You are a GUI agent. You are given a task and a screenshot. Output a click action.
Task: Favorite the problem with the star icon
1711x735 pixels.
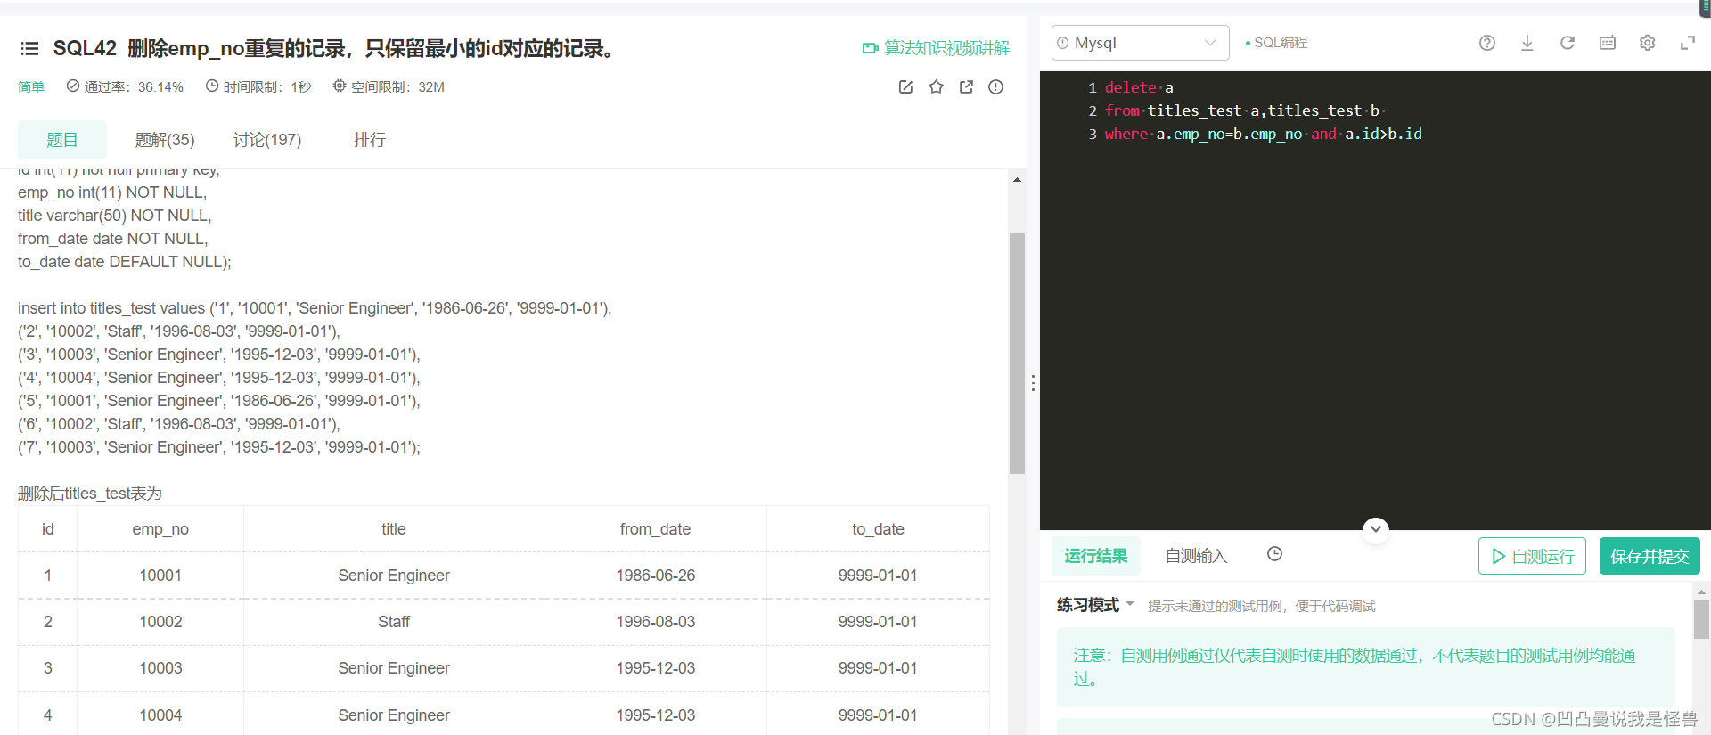[936, 86]
